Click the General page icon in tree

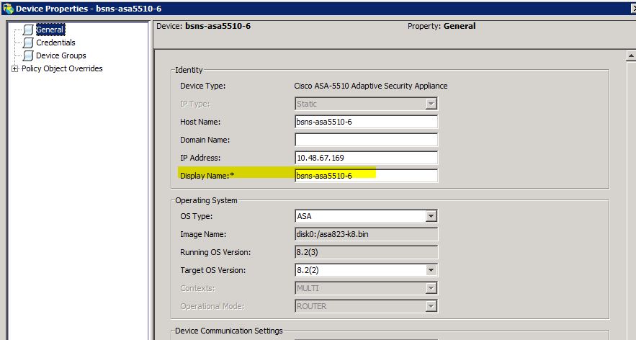tap(28, 30)
